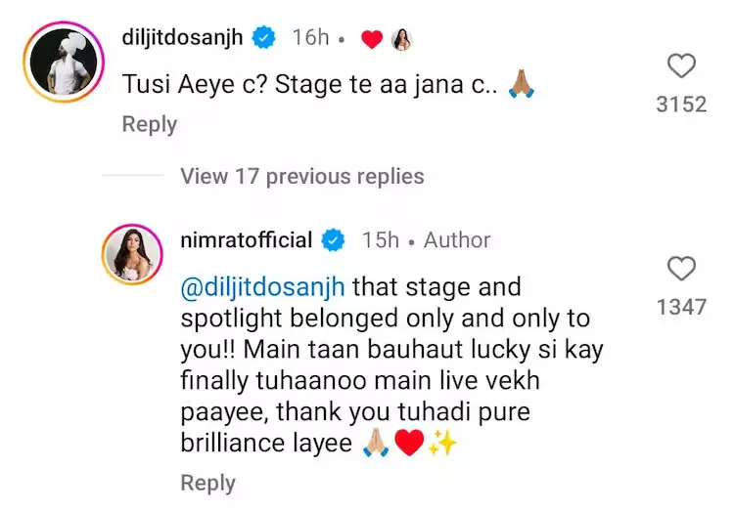Reply to diljitdosanjh's comment
734x512 pixels.
pyautogui.click(x=150, y=125)
